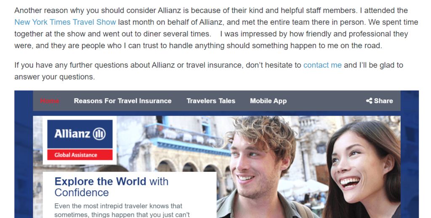Click the Share text label
This screenshot has width=431, height=218.
point(383,101)
